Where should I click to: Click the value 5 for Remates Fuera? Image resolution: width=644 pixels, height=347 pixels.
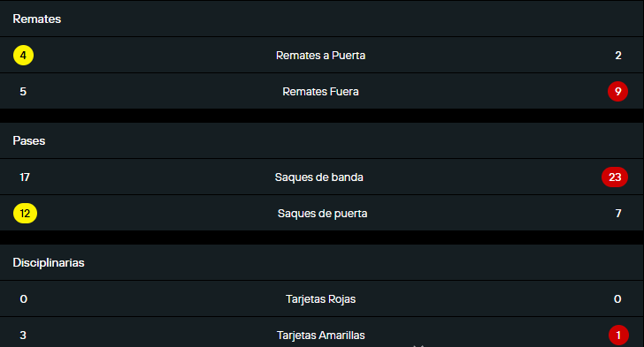[x=23, y=92]
